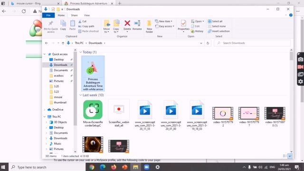Viewport: 304px width, 171px height.
Task: Expand OneDrive in navigation pane
Action: pyautogui.click(x=45, y=110)
